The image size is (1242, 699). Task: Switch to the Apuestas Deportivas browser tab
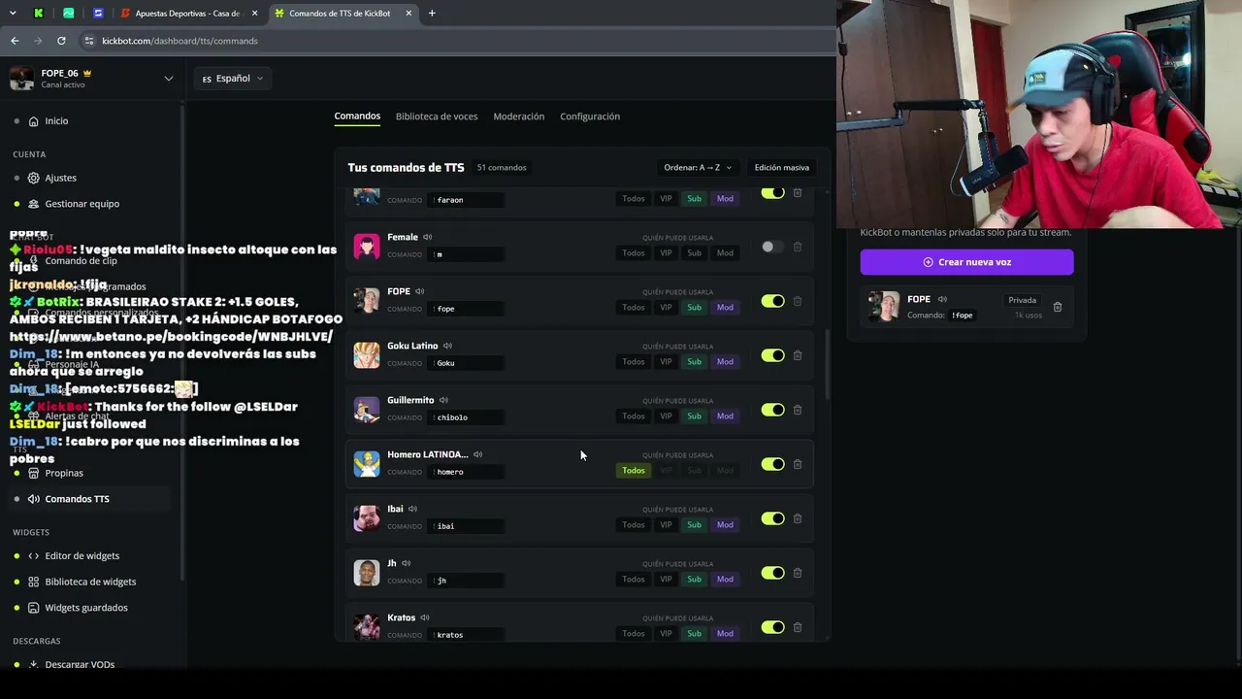[x=187, y=14]
